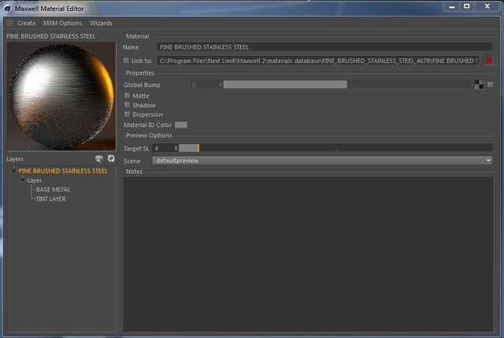Open the Material ID Color swatch
Image resolution: width=504 pixels, height=338 pixels.
(x=180, y=124)
